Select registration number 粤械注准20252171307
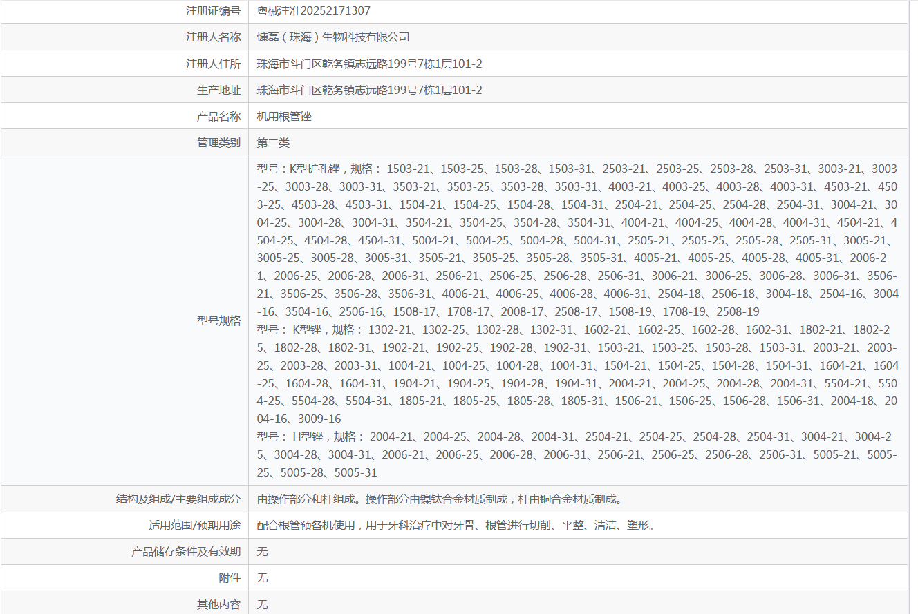The width and height of the screenshot is (918, 614). [x=313, y=11]
